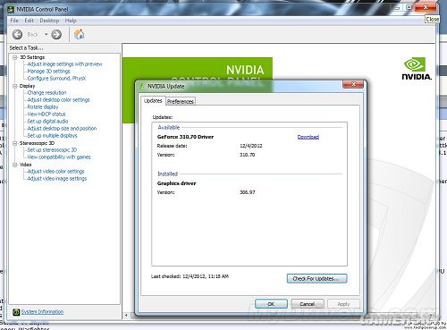Click the release date 12/4/2012 value
Viewport: 447px width, 330px height.
251,146
